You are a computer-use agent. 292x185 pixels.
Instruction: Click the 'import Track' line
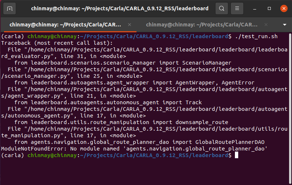tap(108, 102)
